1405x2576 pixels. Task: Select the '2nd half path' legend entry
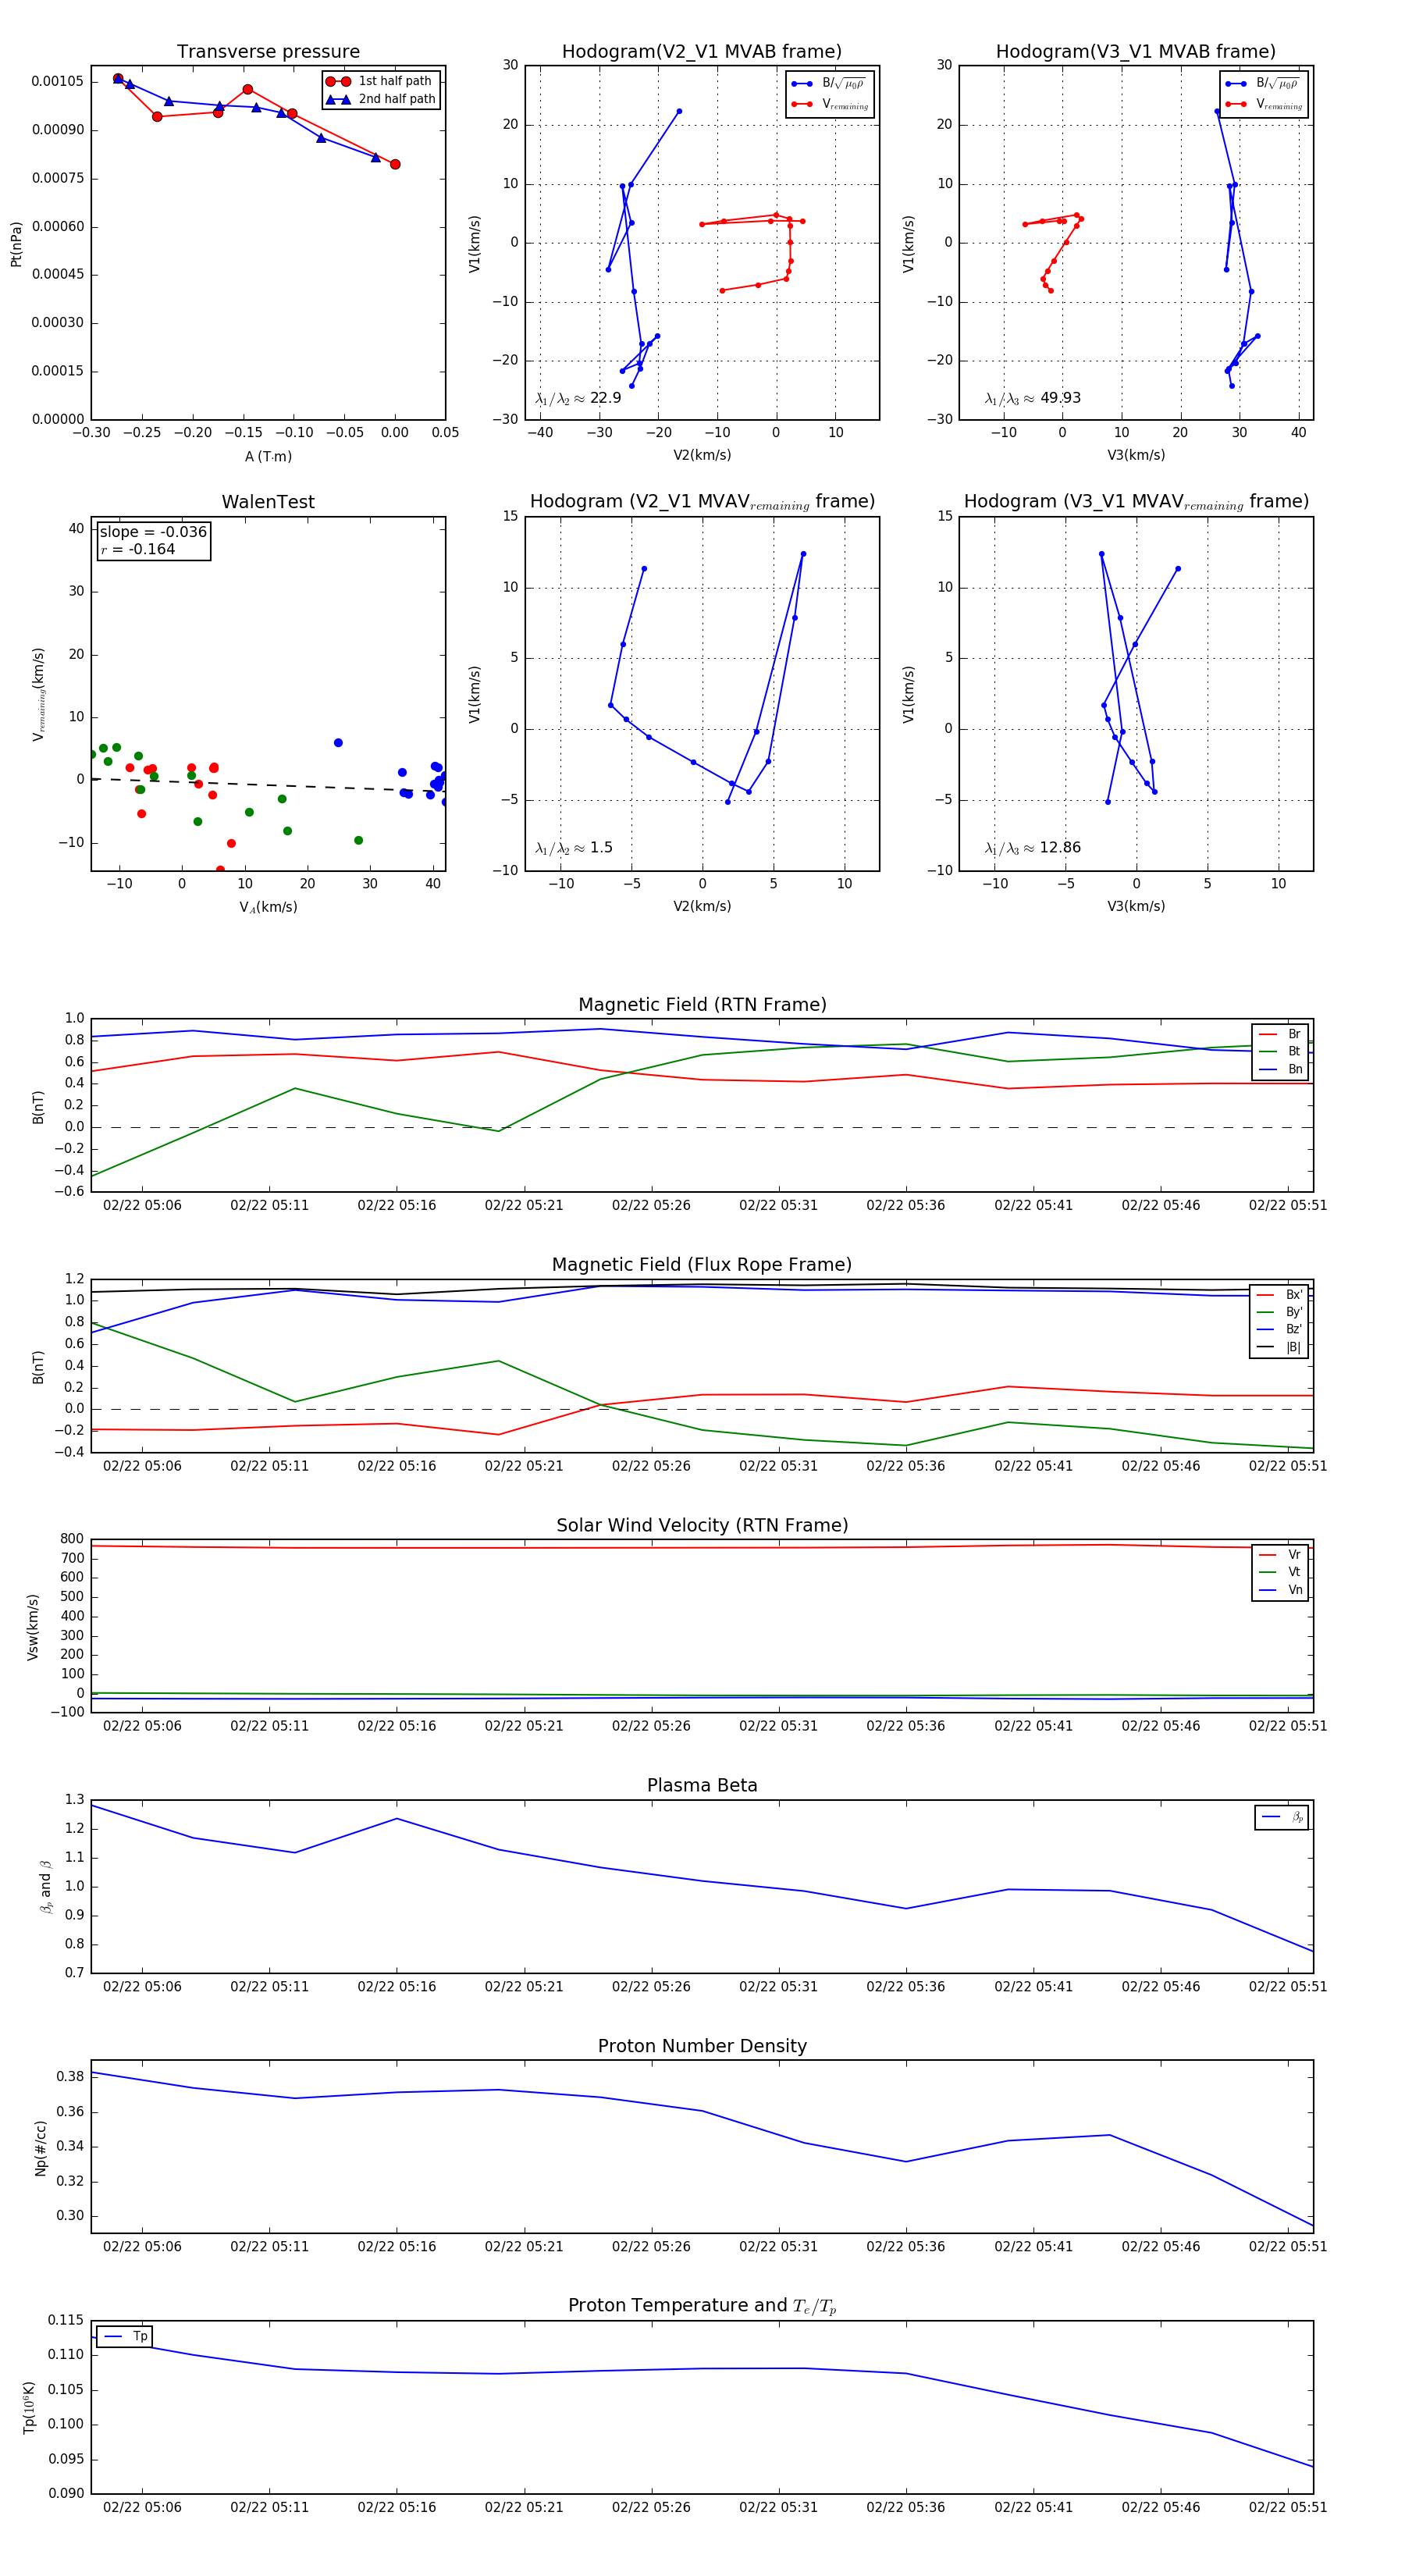381,99
